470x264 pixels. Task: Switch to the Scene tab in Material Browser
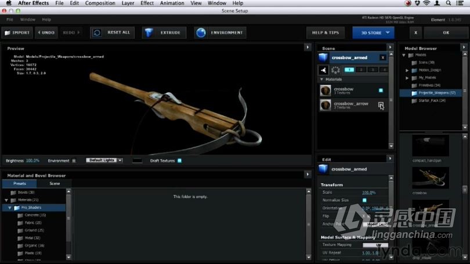click(x=55, y=183)
